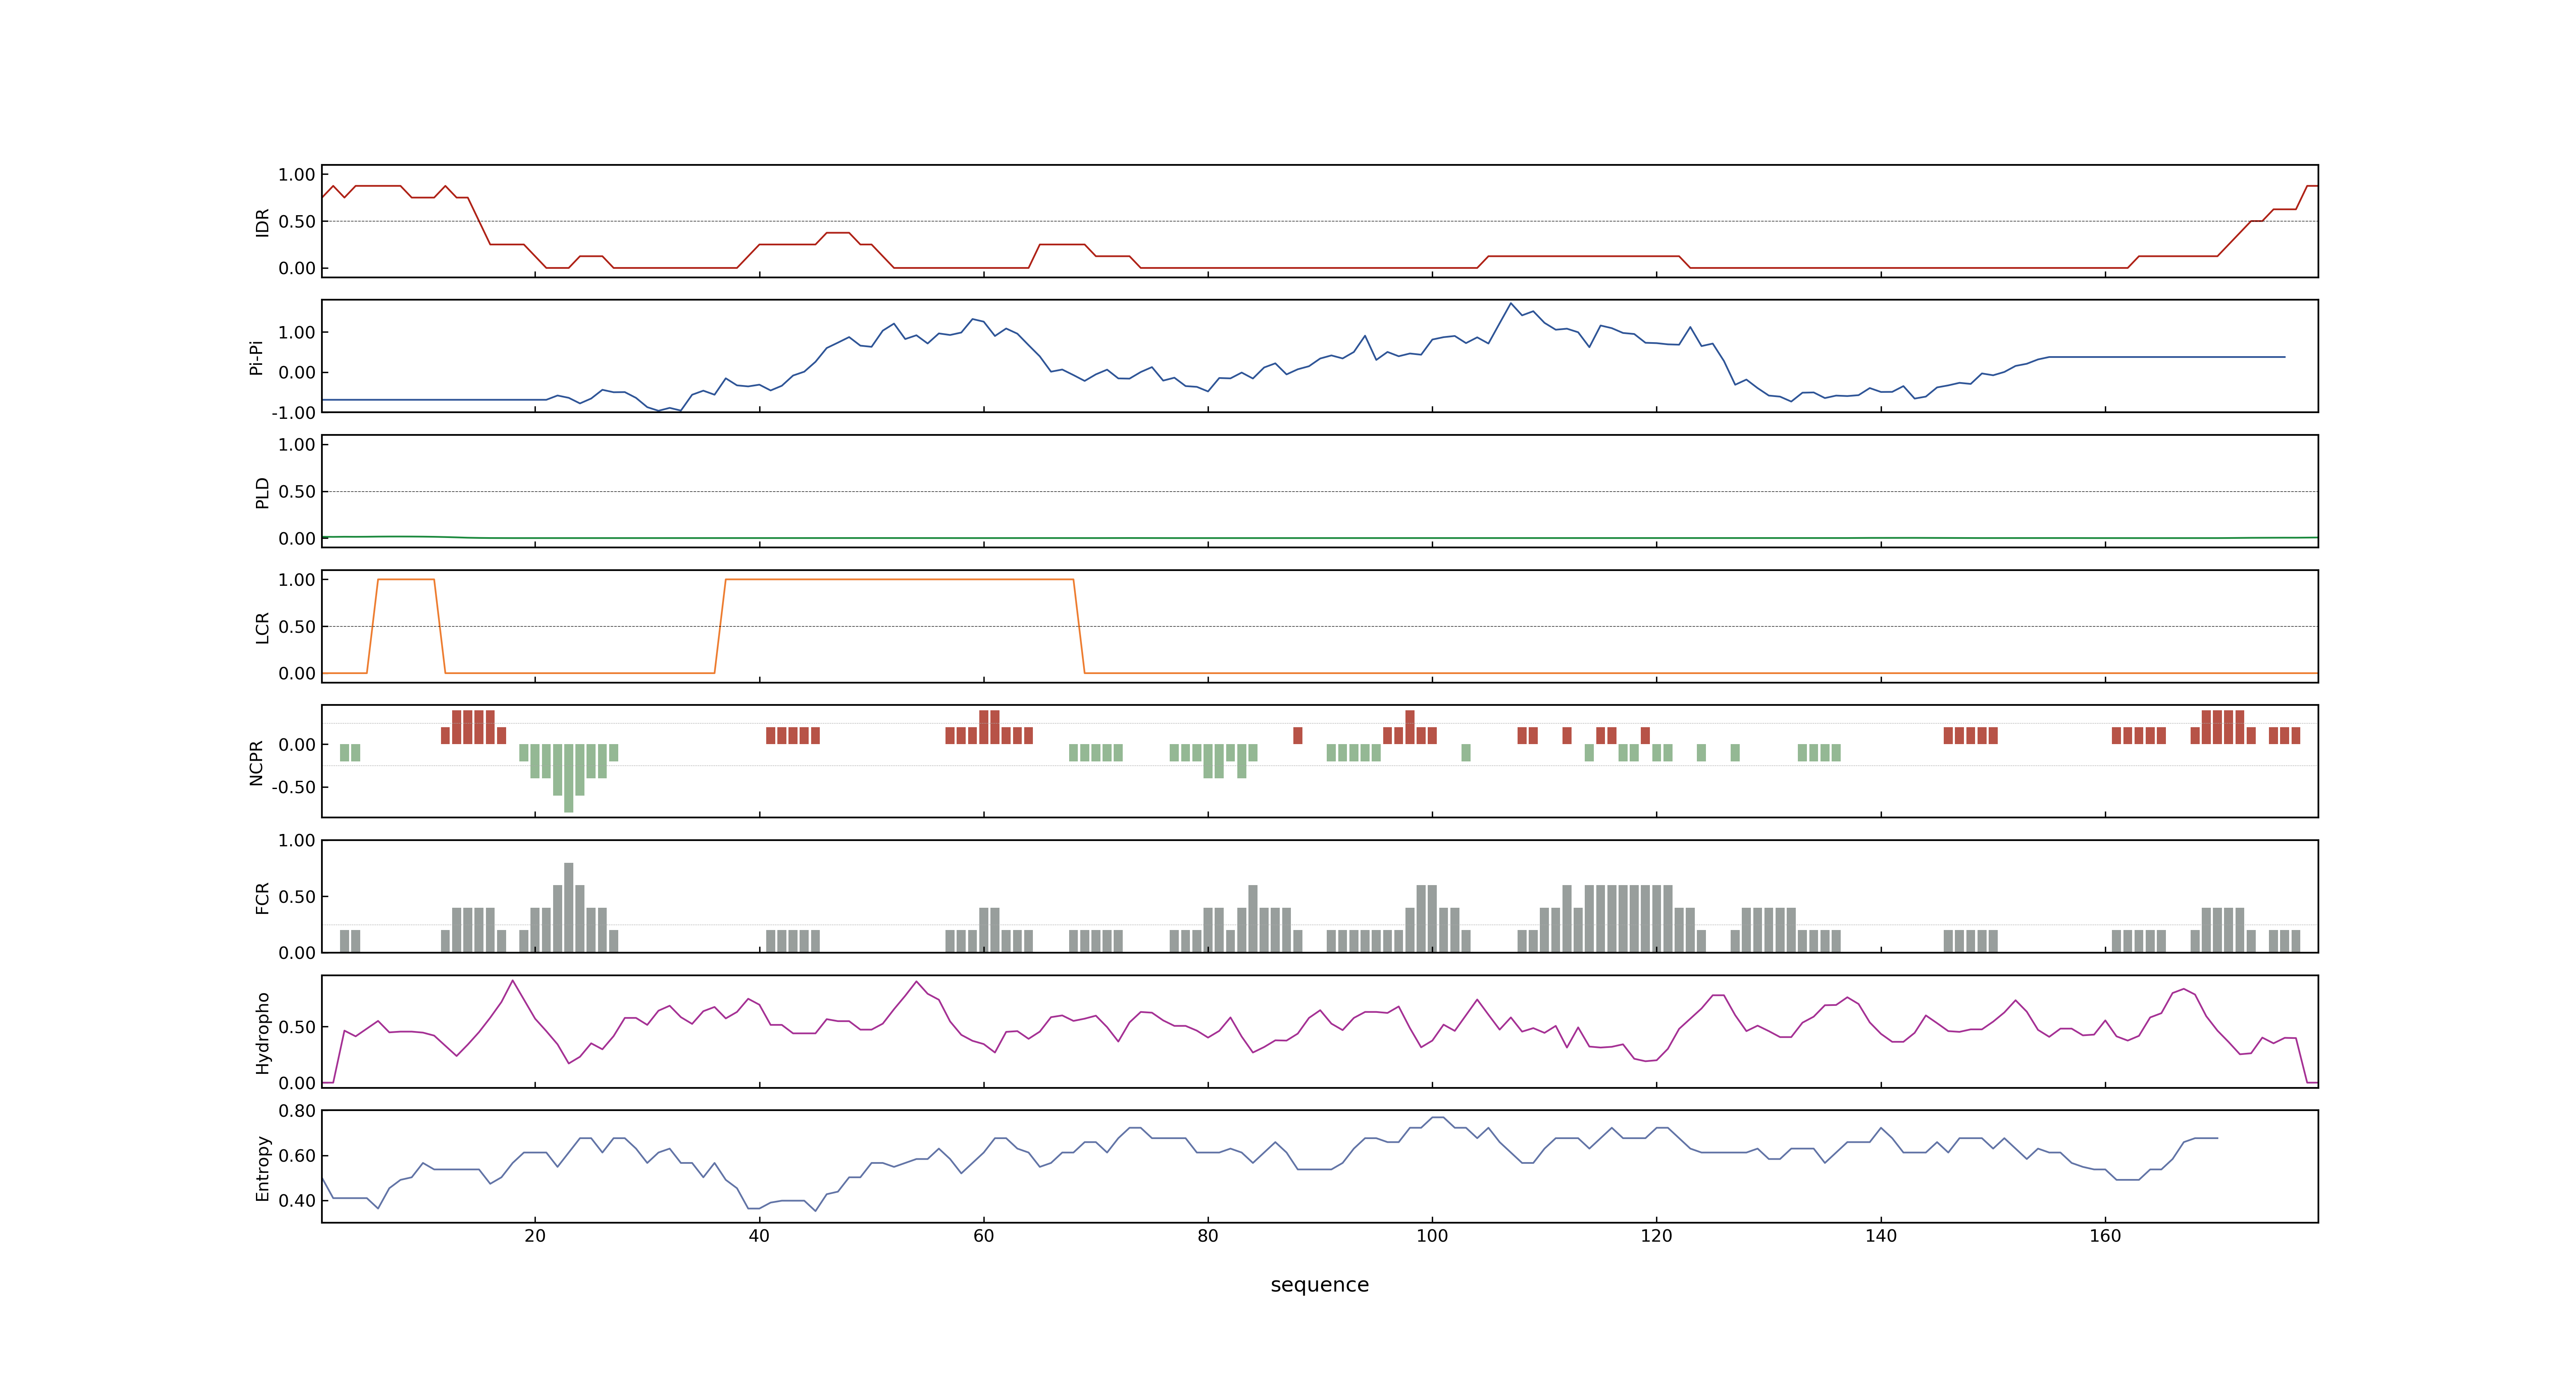
Task: Click the red NCPR bars near residue 170
Action: coord(2223,727)
